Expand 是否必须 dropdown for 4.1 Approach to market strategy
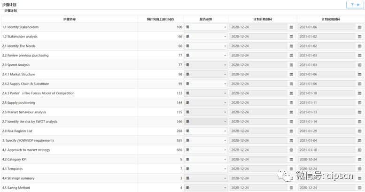365x192 pixels. click(206, 150)
